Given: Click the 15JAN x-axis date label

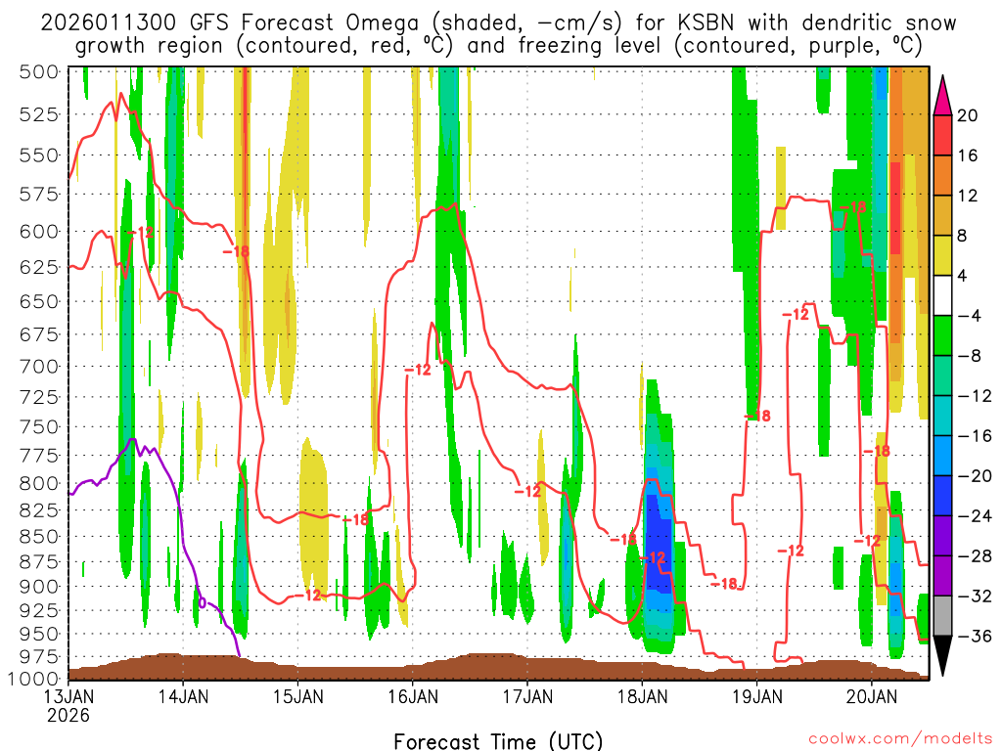Looking at the screenshot, I should point(297,696).
